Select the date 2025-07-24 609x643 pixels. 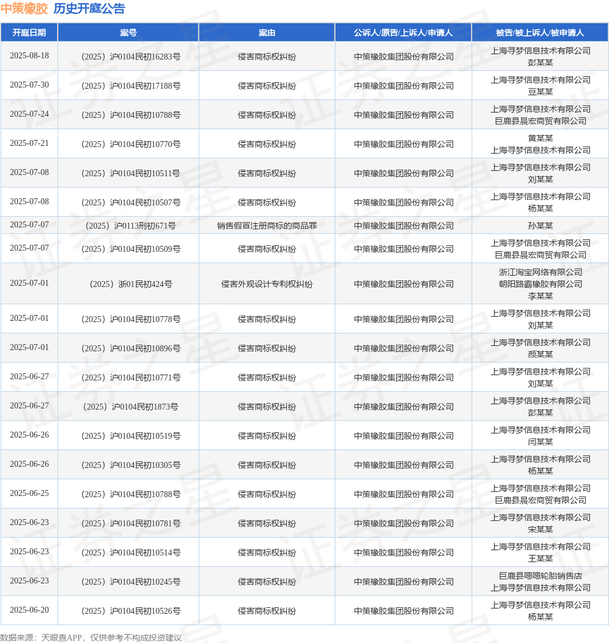(x=29, y=114)
